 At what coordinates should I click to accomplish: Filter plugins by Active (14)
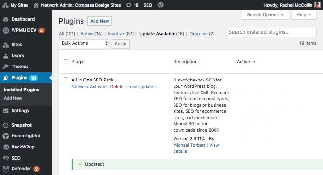coord(92,34)
